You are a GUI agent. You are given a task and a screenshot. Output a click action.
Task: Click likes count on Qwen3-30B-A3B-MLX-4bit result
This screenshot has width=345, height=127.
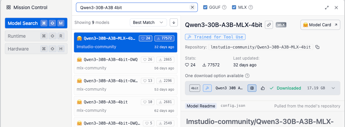[146, 38]
